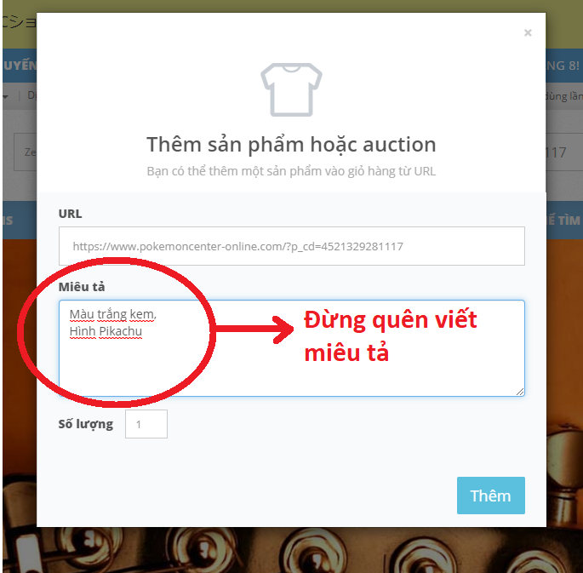
Task: Click the description box resize grip
Action: point(520,392)
